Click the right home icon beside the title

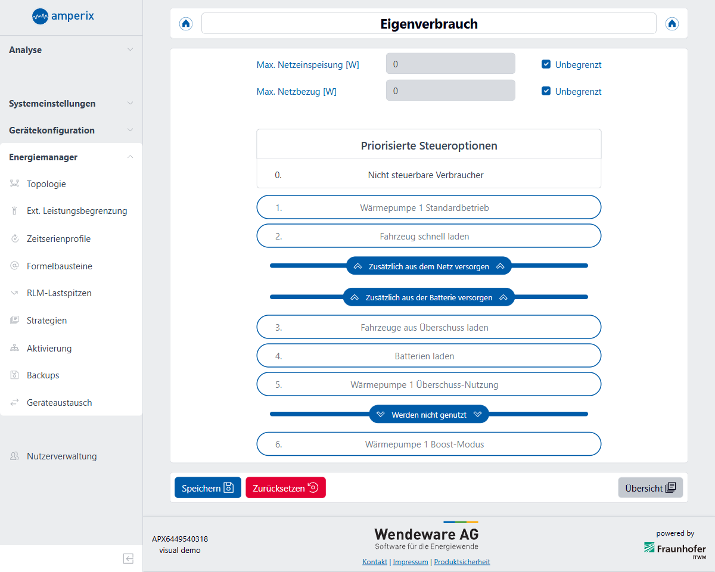point(672,24)
